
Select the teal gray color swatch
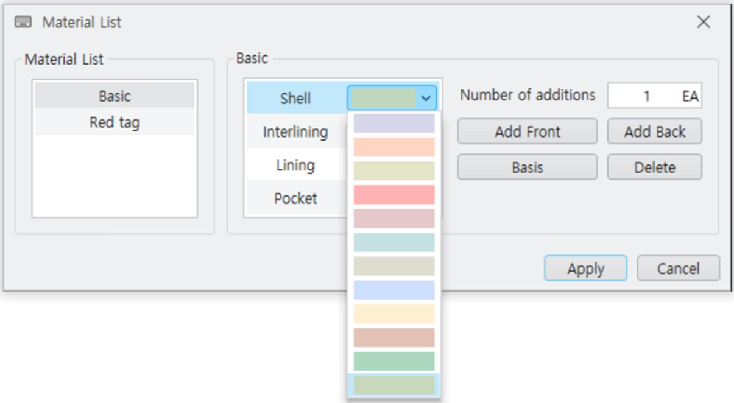(394, 242)
